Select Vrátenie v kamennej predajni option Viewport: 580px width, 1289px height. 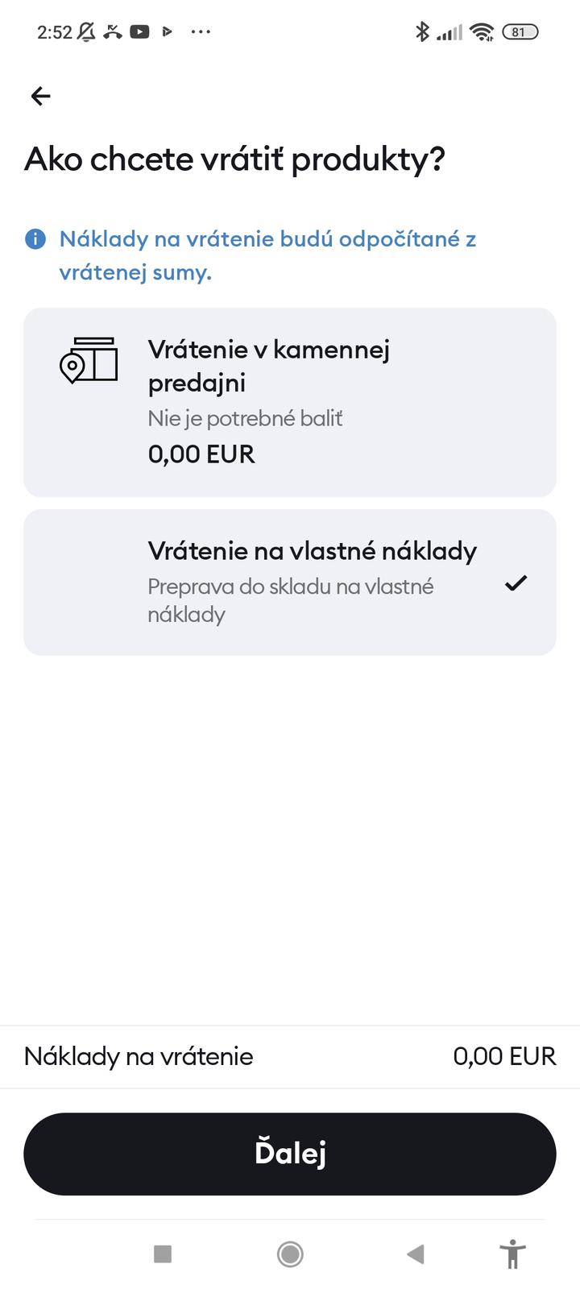(x=290, y=402)
